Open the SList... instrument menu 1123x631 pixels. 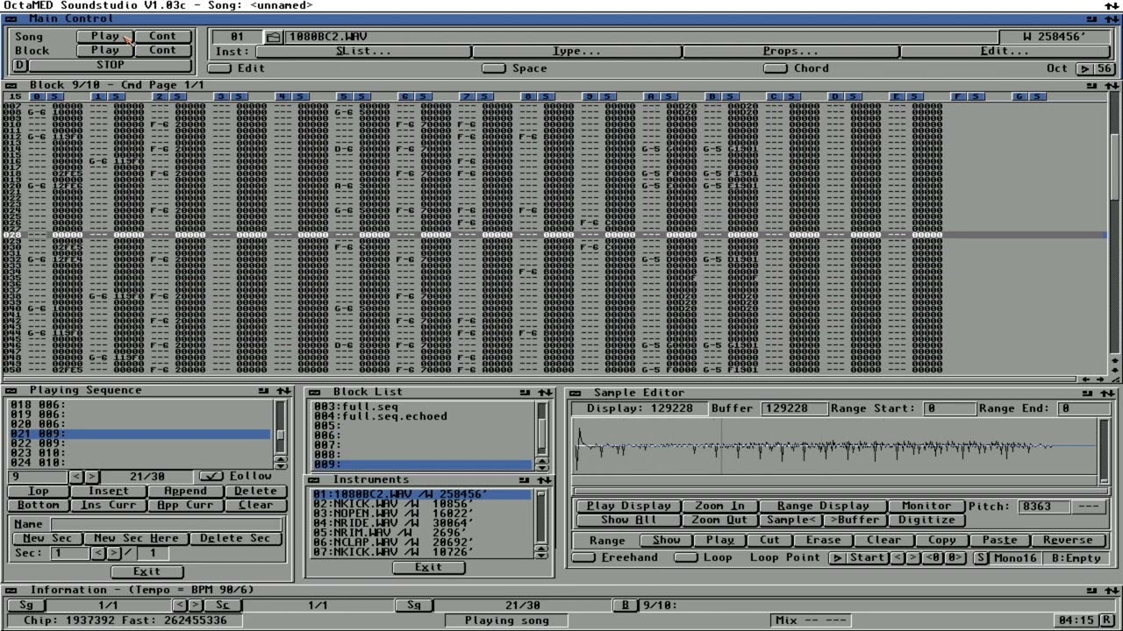(363, 52)
